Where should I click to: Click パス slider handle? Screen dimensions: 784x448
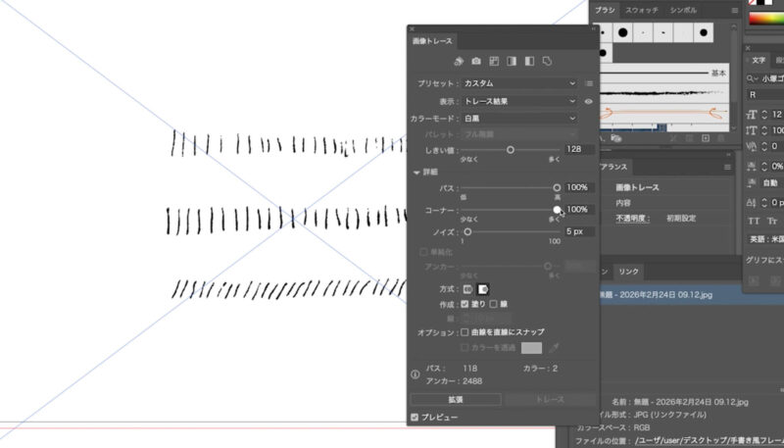click(557, 187)
